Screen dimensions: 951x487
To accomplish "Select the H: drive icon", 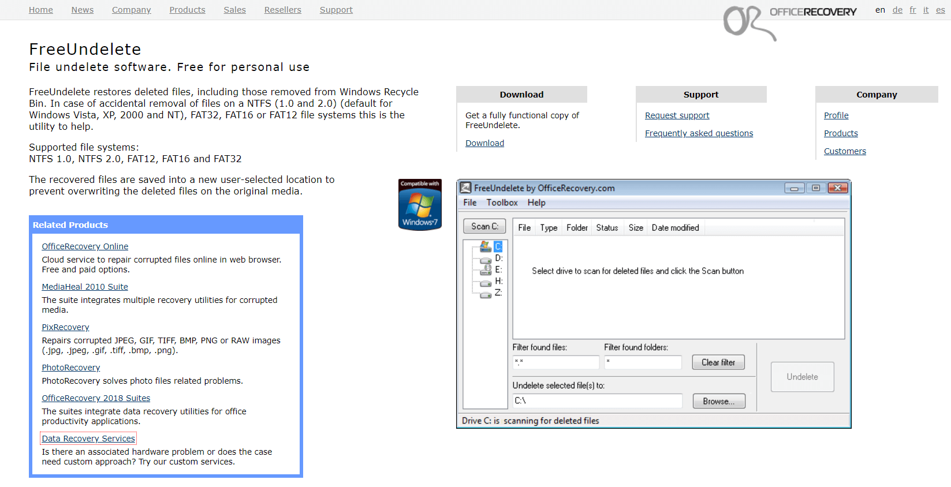I will [x=486, y=282].
